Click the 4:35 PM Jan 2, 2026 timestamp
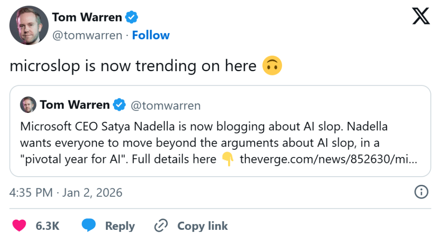 66,193
